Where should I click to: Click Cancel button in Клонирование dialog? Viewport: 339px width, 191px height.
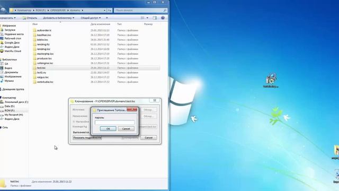pyautogui.click(x=148, y=138)
